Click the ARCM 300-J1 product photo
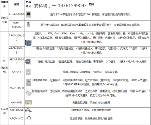The width and height of the screenshot is (151, 125). (28, 62)
